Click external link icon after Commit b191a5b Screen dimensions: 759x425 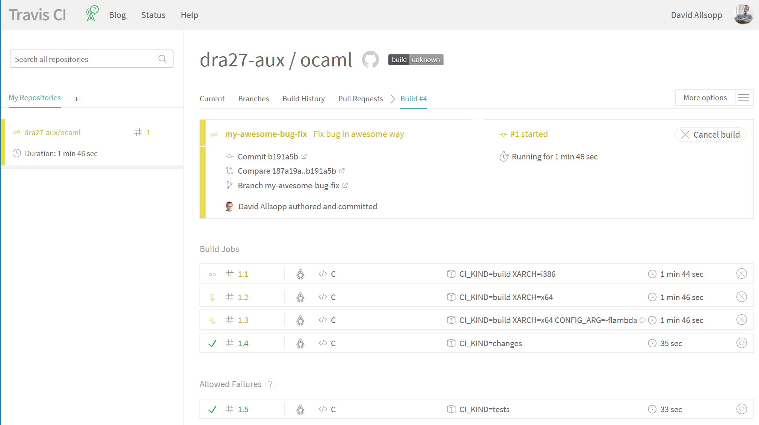click(x=304, y=156)
